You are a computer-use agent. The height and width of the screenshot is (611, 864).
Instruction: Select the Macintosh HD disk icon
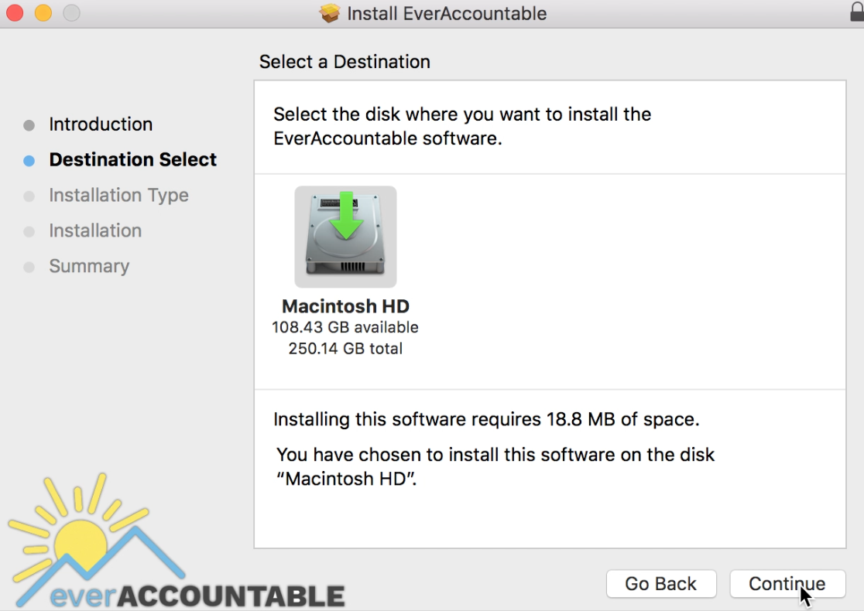(345, 237)
